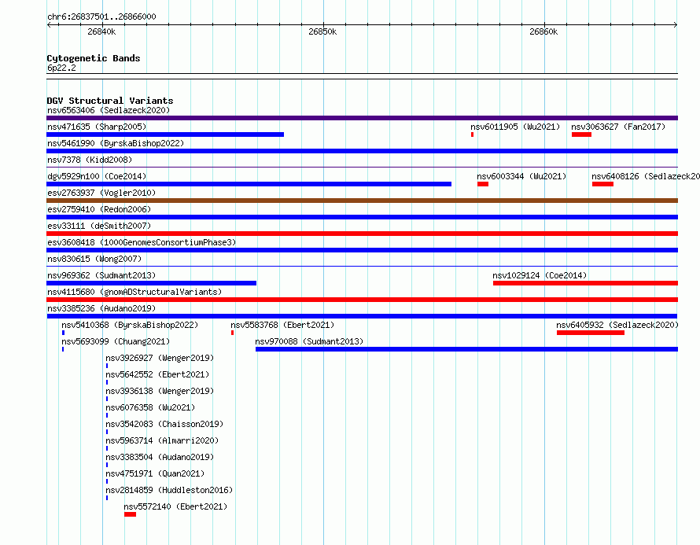Select nsv3542083 (Chaisson2019) label

(x=164, y=424)
